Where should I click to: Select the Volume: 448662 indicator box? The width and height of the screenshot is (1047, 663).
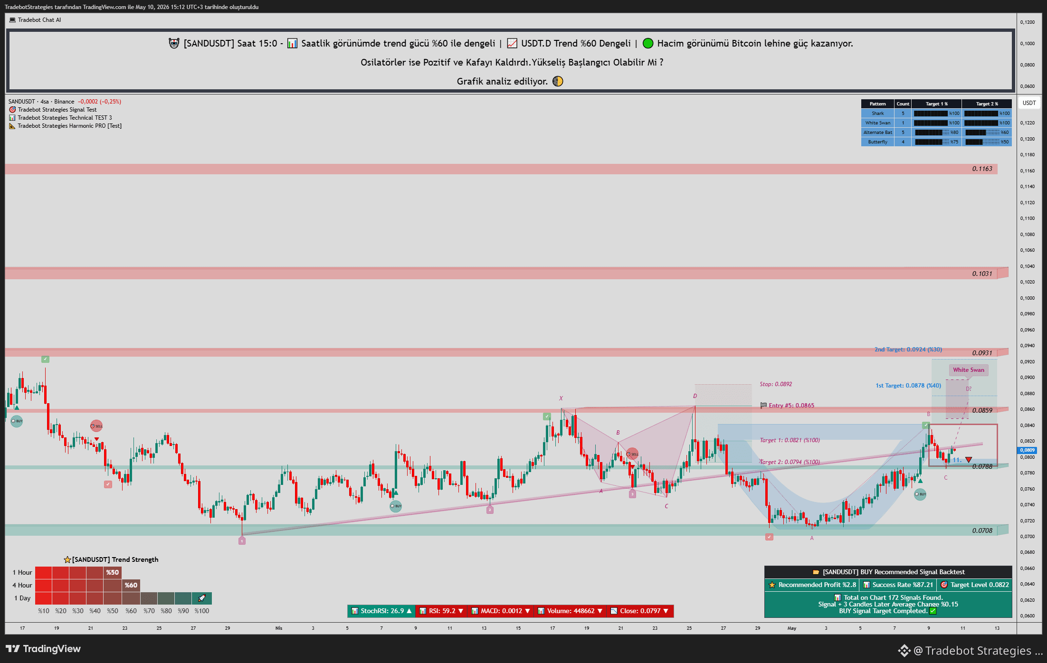(570, 611)
